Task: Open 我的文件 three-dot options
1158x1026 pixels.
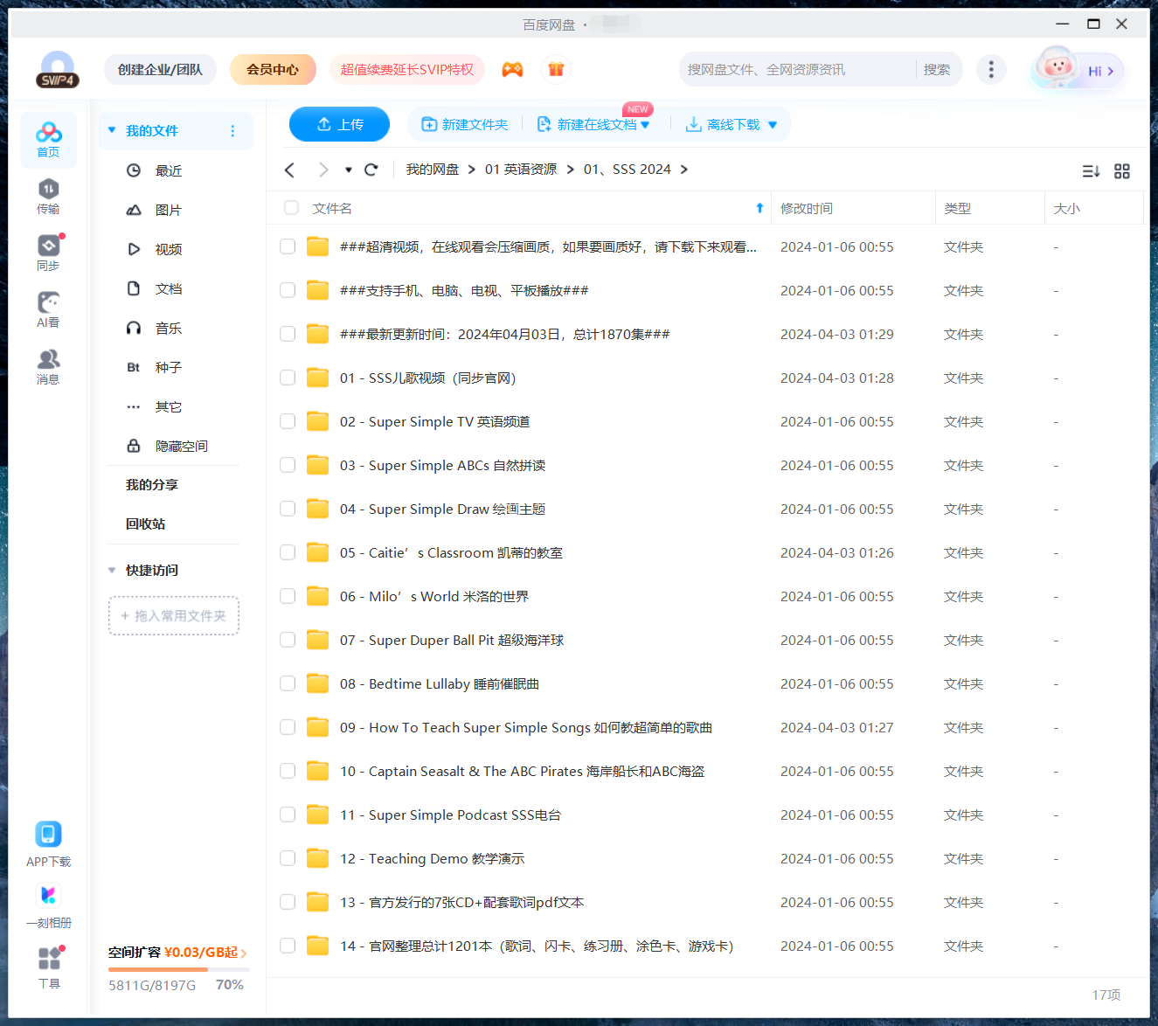Action: [232, 131]
